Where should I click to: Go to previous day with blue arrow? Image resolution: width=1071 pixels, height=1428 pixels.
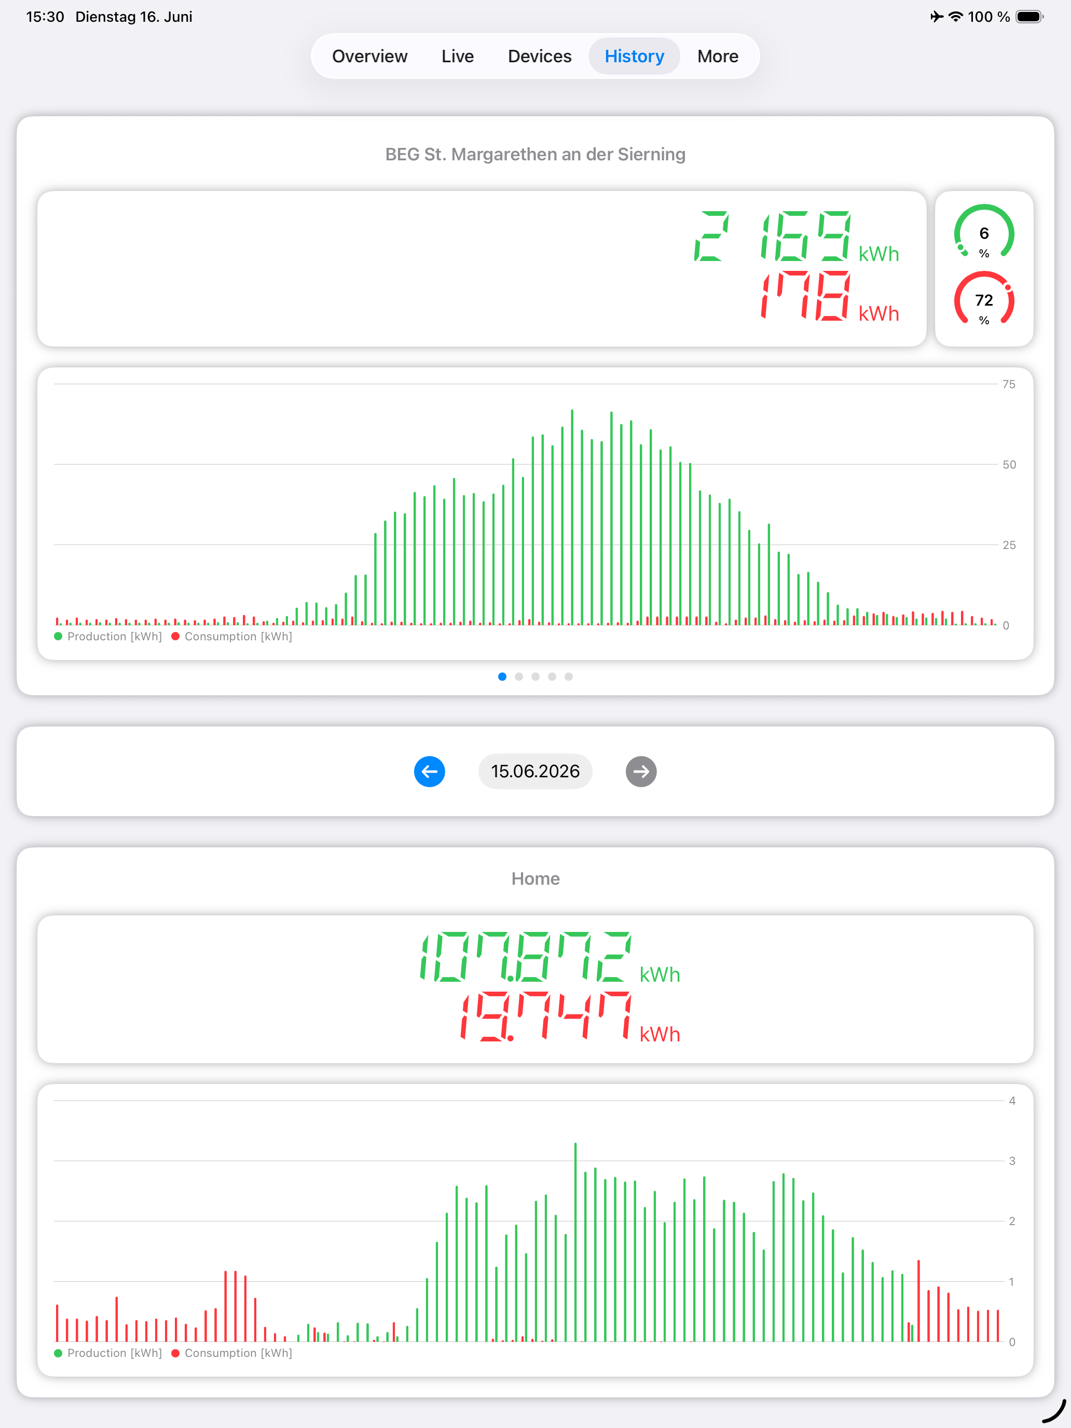(x=429, y=772)
